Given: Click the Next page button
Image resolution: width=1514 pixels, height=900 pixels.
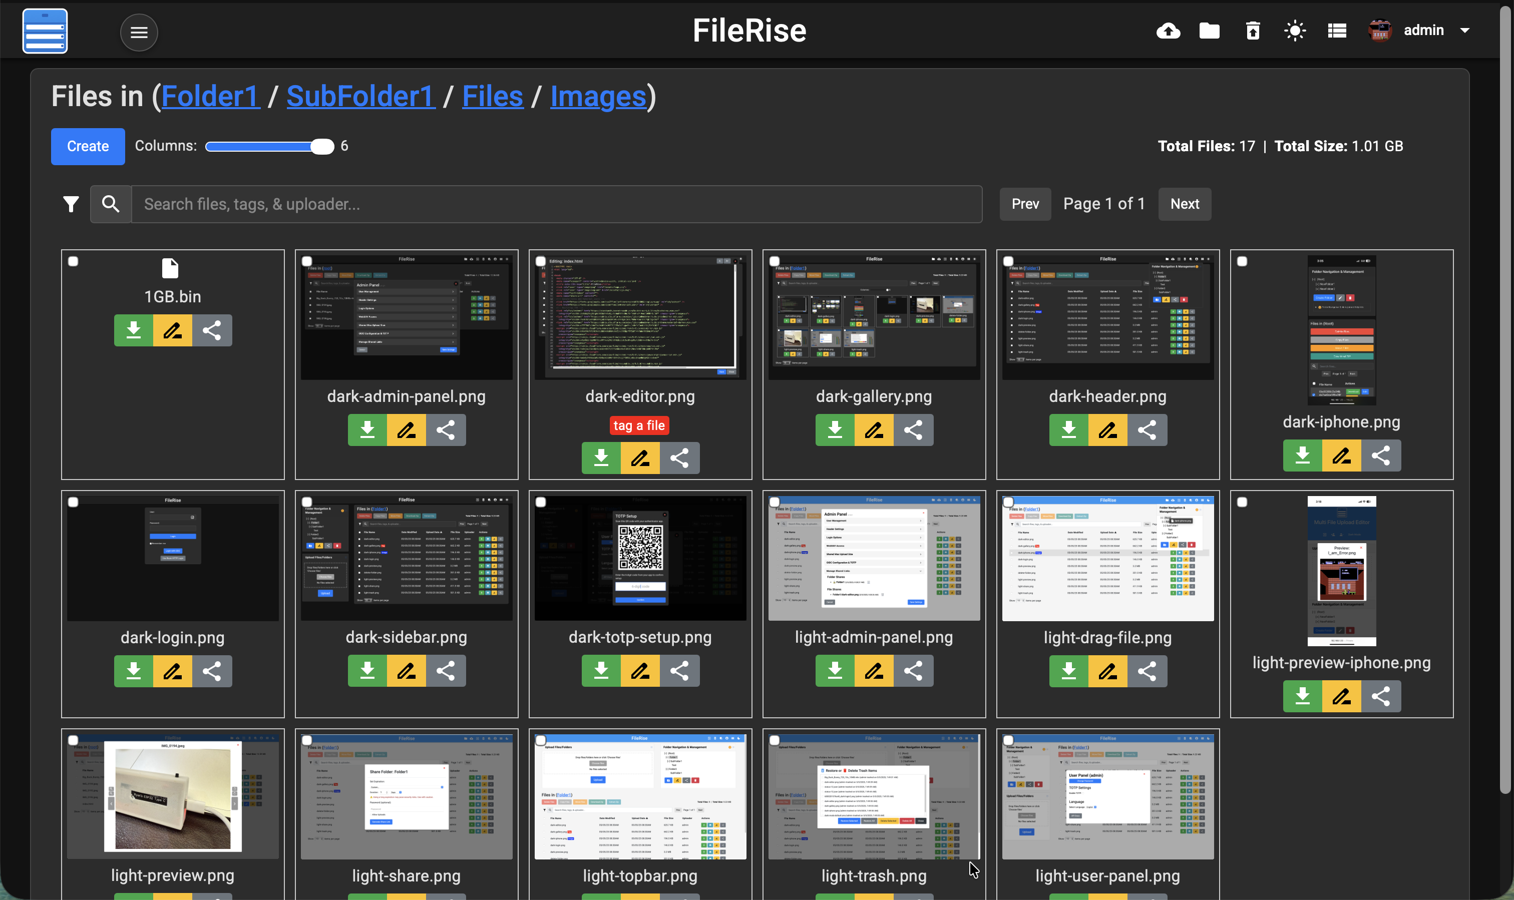Looking at the screenshot, I should [x=1184, y=204].
